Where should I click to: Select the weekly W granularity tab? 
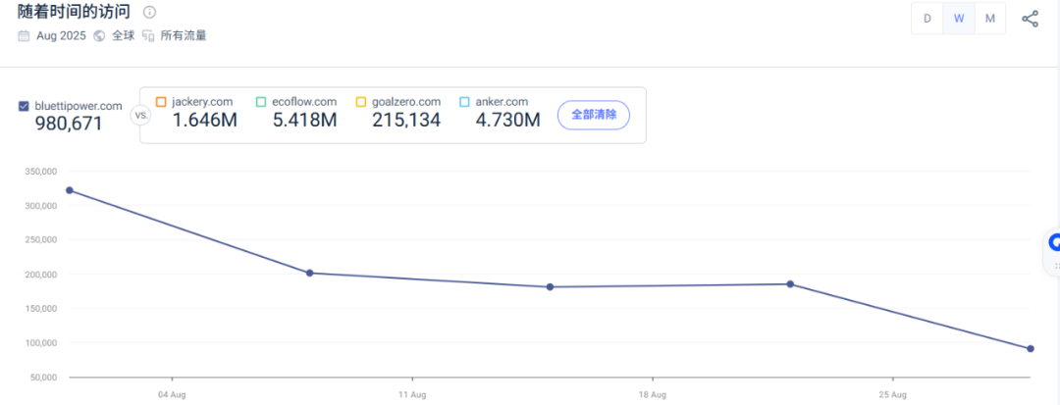959,19
